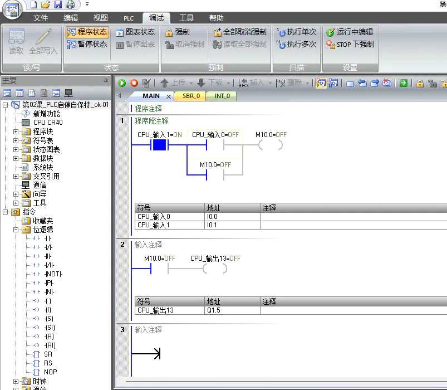Toggle pin on 主要 panel

[x=106, y=81]
